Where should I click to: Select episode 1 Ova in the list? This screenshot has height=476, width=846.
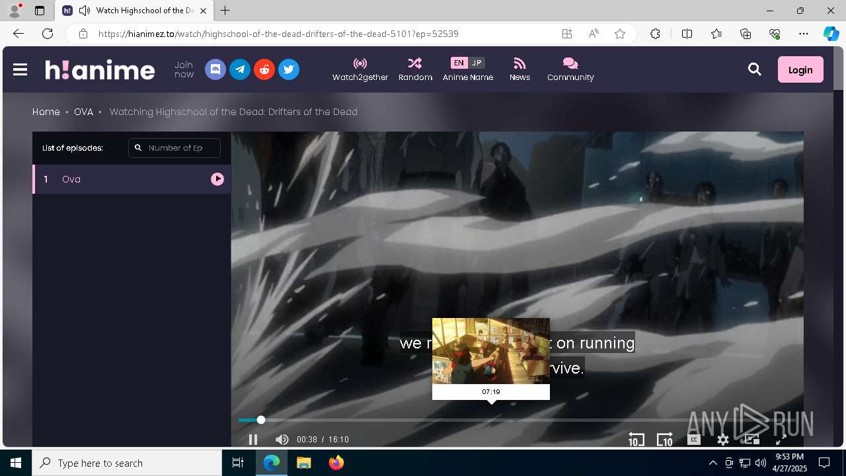[132, 179]
